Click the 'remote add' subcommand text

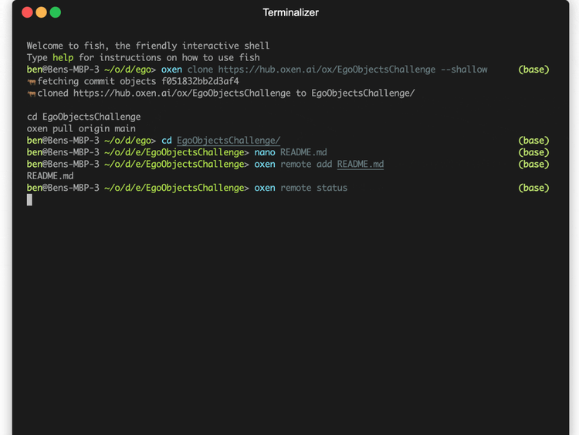coord(306,164)
